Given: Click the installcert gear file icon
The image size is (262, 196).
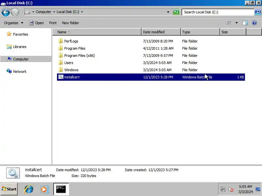Looking at the screenshot, I should click(x=61, y=77).
